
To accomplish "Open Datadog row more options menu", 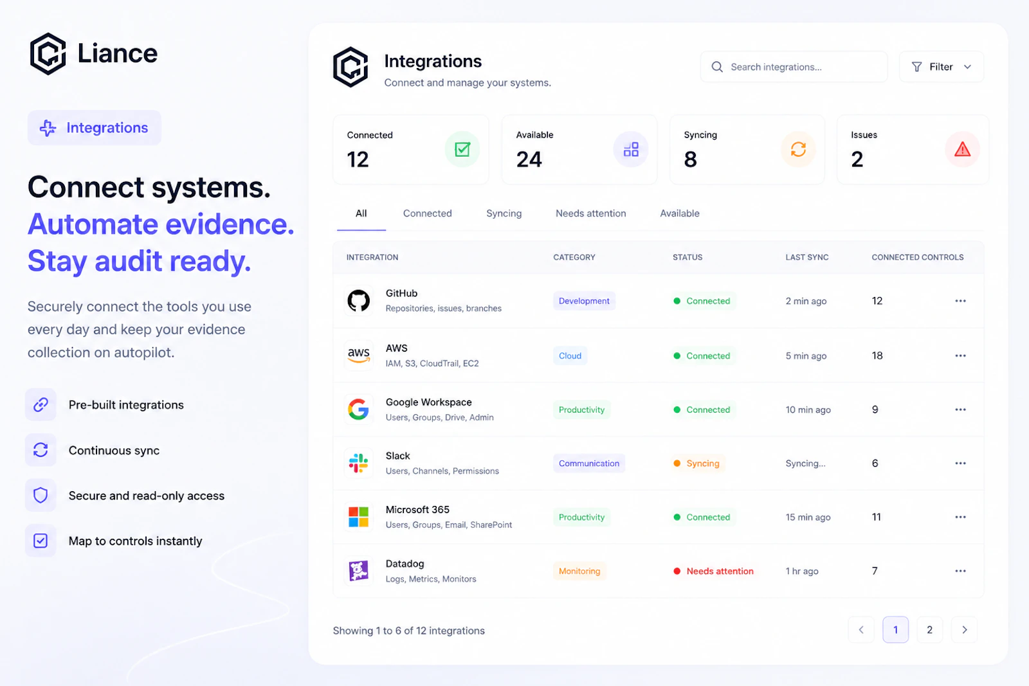I will (960, 571).
